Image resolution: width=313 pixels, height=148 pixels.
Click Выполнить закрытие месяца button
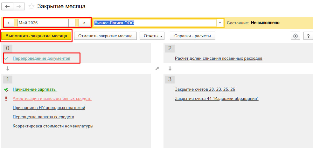[x=36, y=36]
